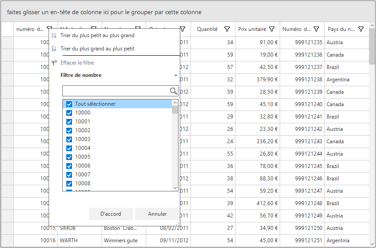Image resolution: width=376 pixels, height=248 pixels.
Task: Open filter icon on Quantité column
Action: [227, 29]
